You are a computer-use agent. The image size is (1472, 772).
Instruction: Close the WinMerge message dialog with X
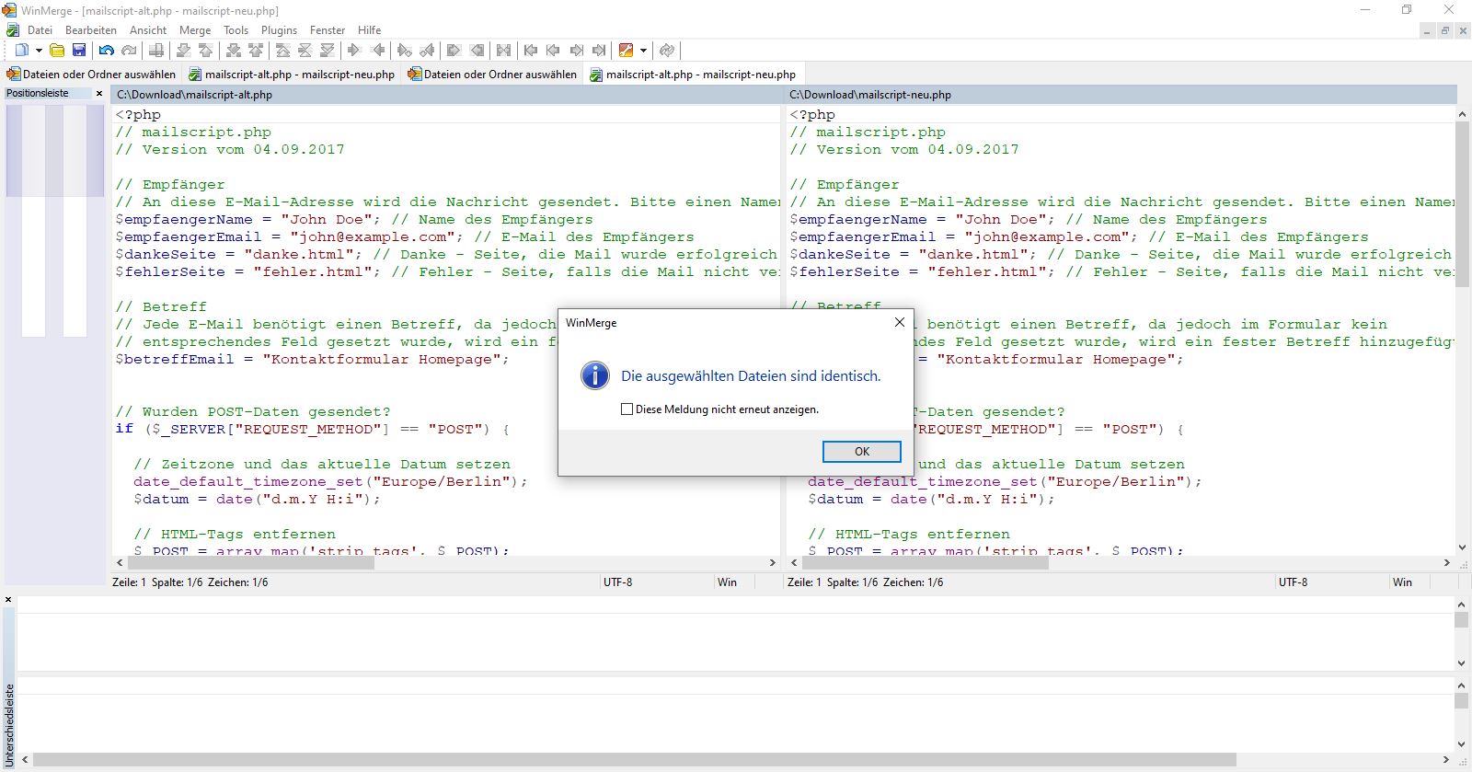coord(900,322)
